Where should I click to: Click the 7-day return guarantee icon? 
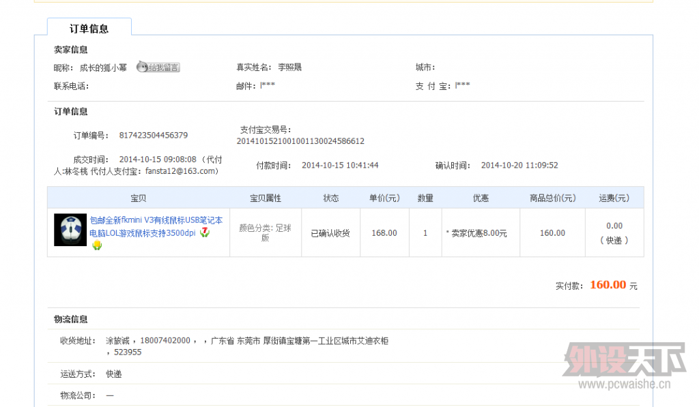[x=205, y=232]
